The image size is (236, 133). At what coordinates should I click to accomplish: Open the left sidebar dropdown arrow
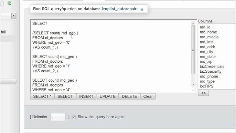[x=13, y=16]
